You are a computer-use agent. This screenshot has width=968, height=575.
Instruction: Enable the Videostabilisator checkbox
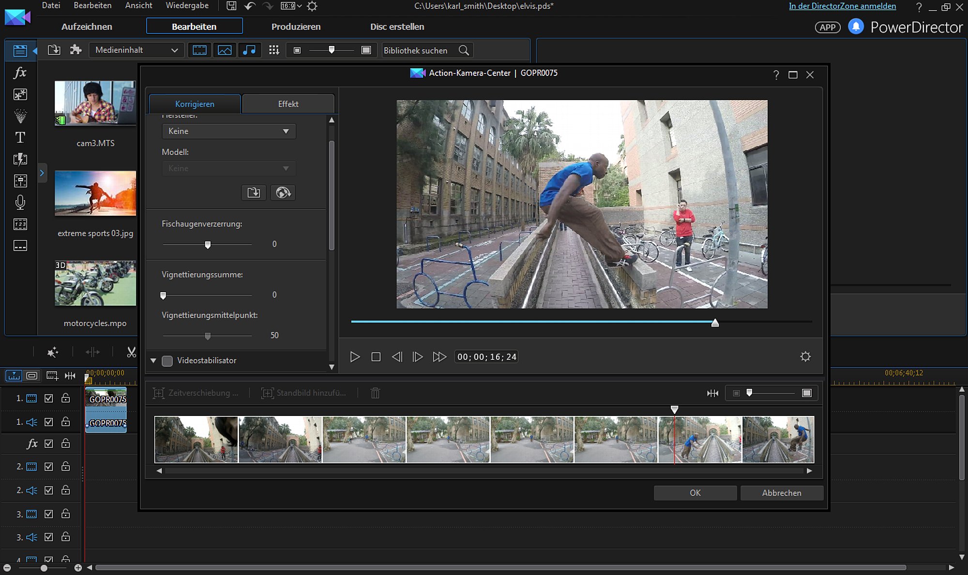(167, 361)
